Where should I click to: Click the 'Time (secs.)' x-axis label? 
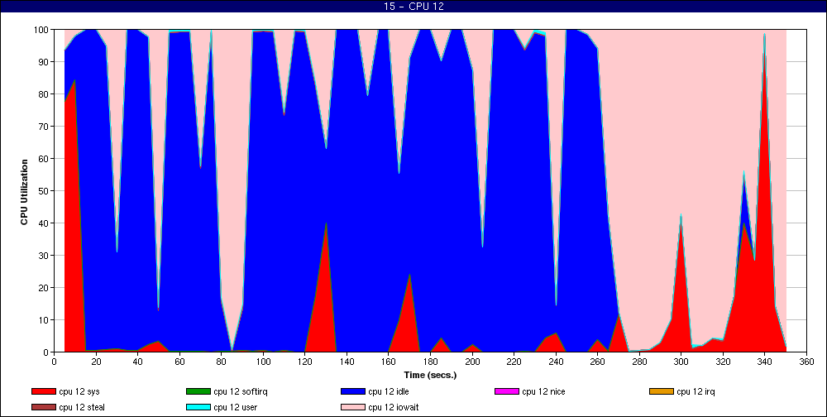point(430,375)
